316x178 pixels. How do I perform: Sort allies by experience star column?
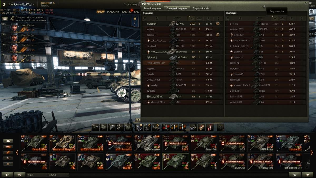(208, 18)
